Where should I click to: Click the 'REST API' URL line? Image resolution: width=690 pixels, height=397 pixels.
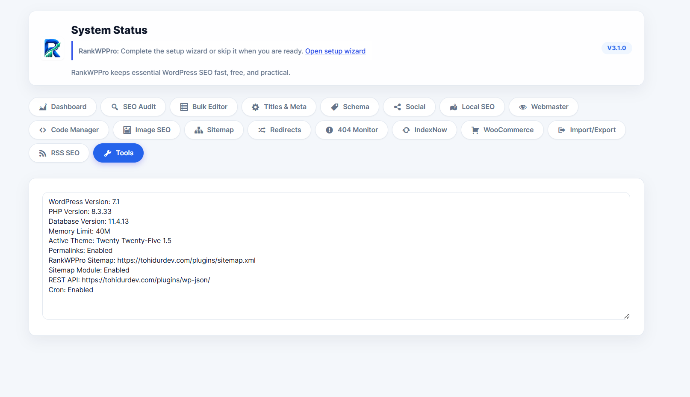tap(130, 280)
